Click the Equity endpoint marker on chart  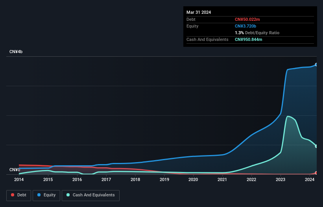[316, 65]
